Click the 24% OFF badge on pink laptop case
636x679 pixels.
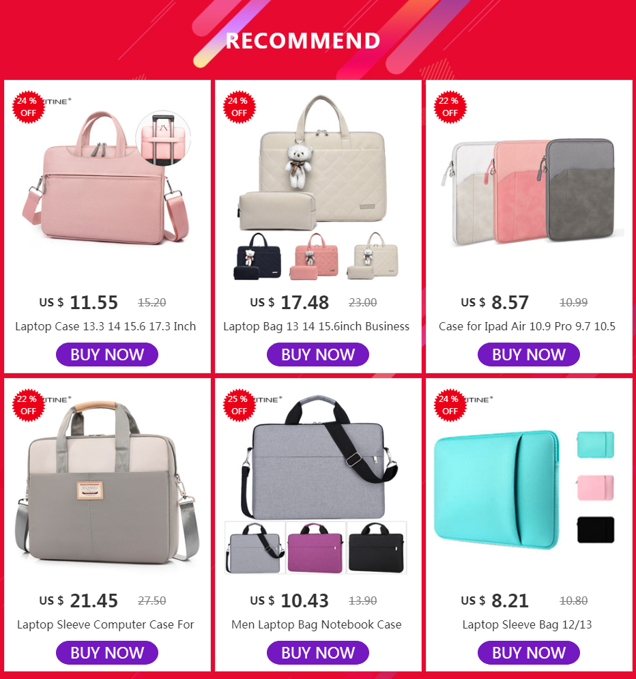[28, 107]
